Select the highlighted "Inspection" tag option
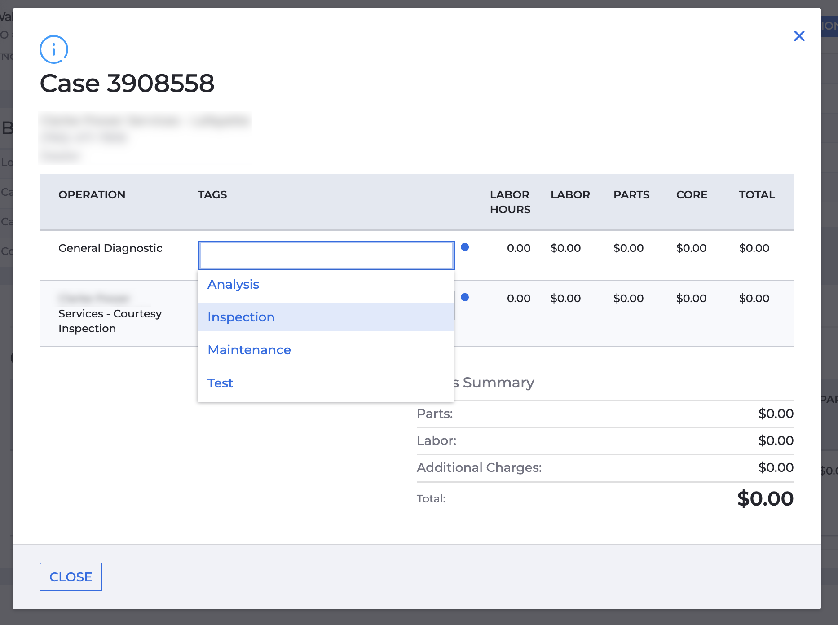 (x=241, y=317)
